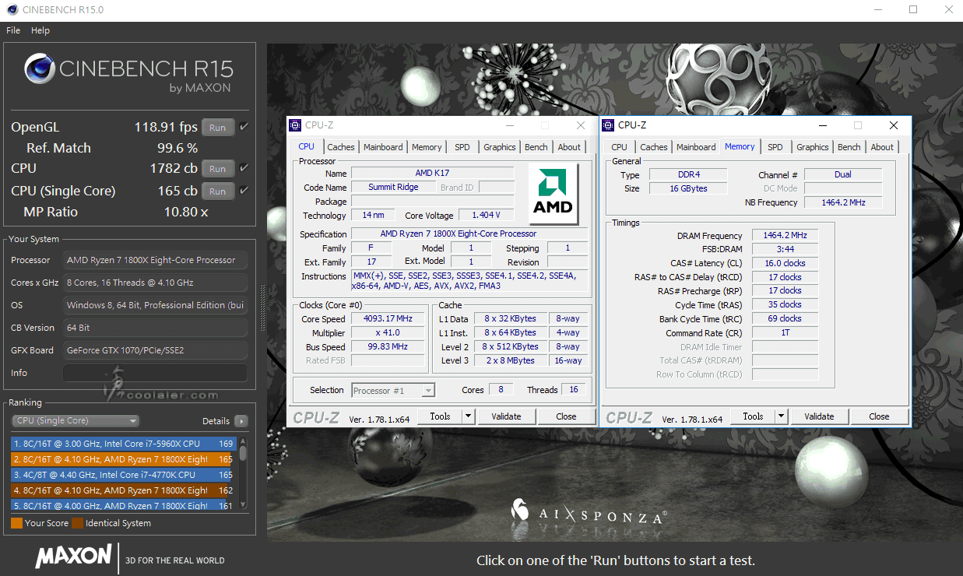Click the GFX Board field "GeForce GTX 1070/PCIe/SSE2"
The width and height of the screenshot is (963, 576).
[155, 350]
